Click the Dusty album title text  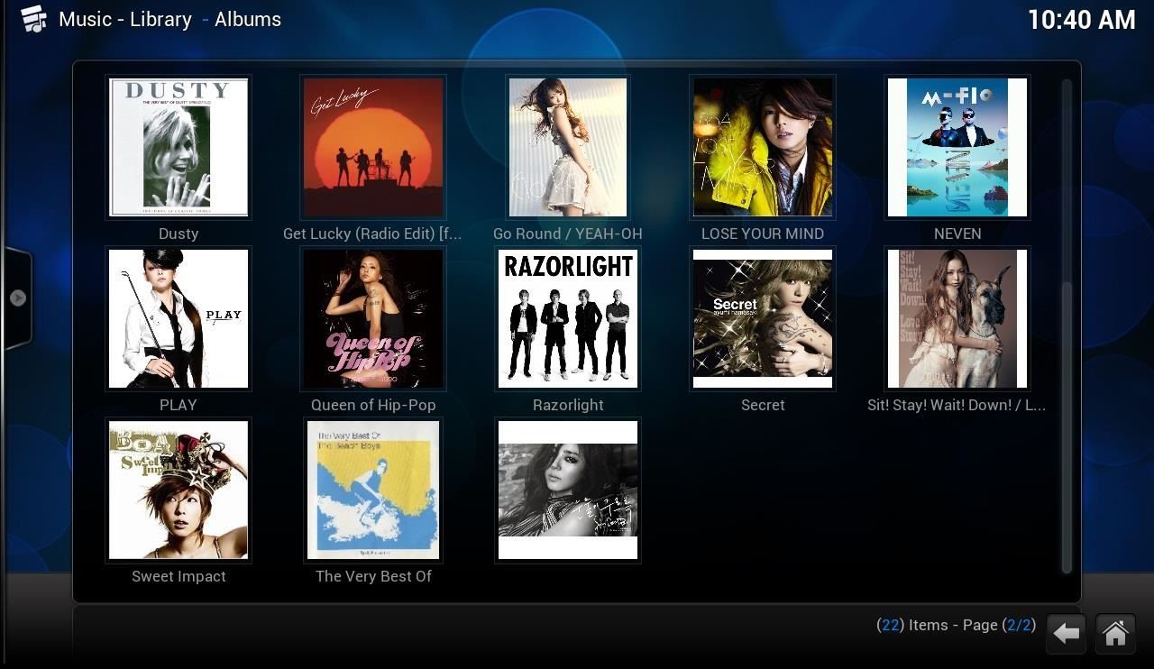click(x=179, y=234)
